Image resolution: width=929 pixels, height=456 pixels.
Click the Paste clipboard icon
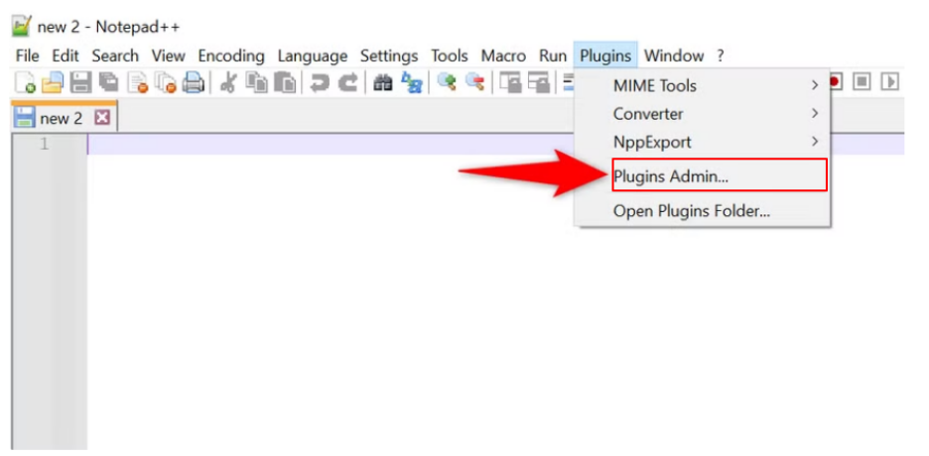(285, 83)
